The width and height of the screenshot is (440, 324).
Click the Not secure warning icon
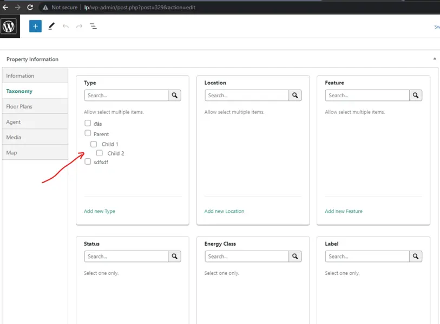pyautogui.click(x=47, y=8)
